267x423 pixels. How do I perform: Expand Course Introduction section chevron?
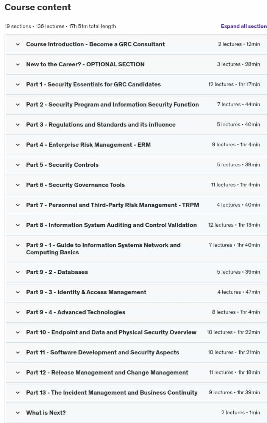pos(18,44)
